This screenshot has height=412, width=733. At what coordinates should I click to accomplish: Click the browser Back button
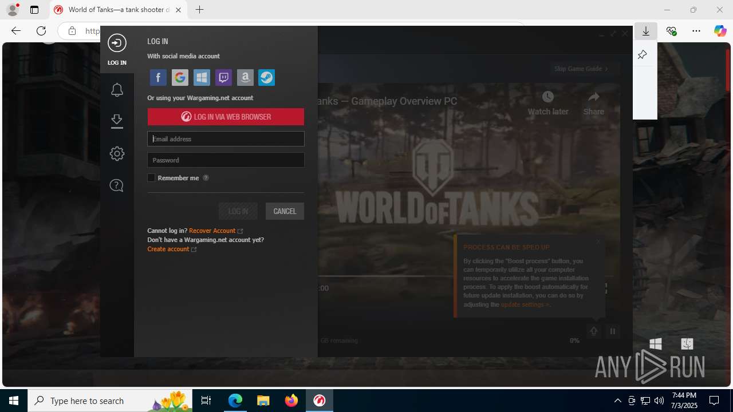click(16, 31)
